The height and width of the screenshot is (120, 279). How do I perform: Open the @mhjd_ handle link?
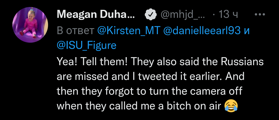pos(183,15)
